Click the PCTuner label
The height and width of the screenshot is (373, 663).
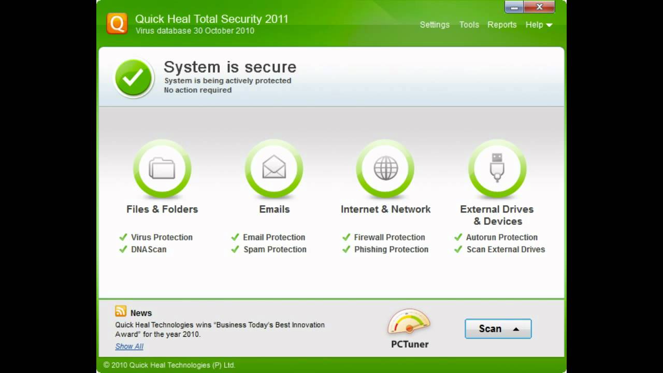click(x=410, y=344)
